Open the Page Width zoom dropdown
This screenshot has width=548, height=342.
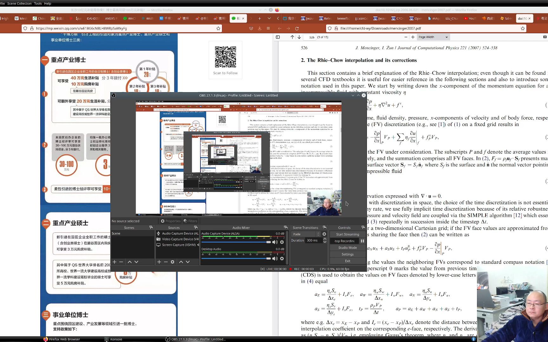point(433,37)
